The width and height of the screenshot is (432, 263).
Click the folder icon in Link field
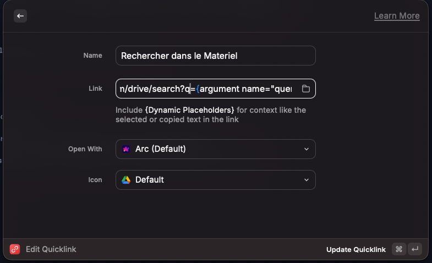306,89
